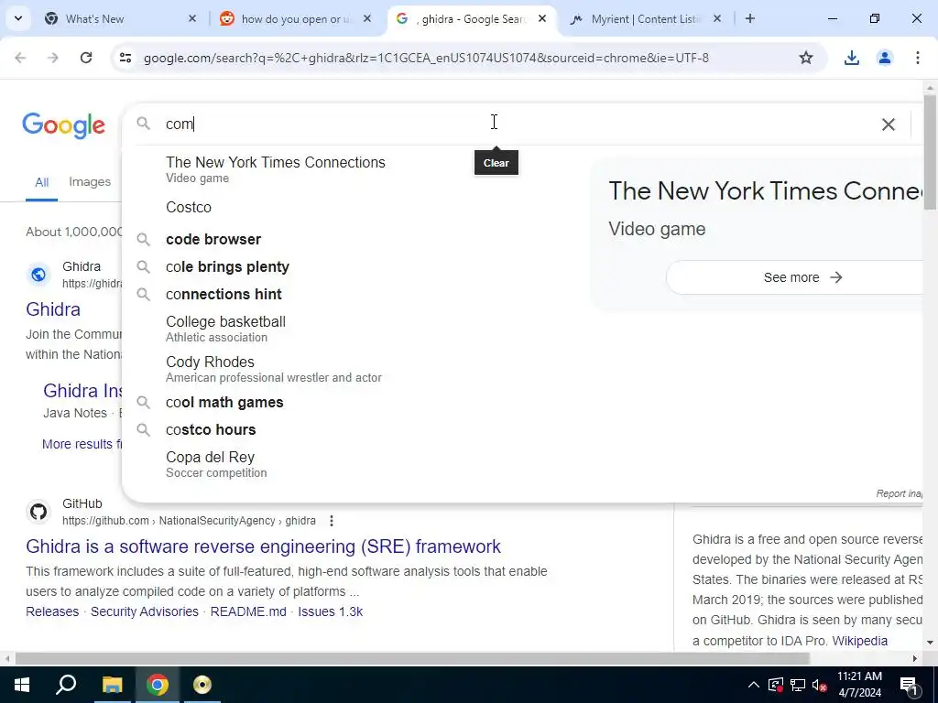Viewport: 938px width, 703px height.
Task: Open Windows taskbar search
Action: pyautogui.click(x=66, y=685)
